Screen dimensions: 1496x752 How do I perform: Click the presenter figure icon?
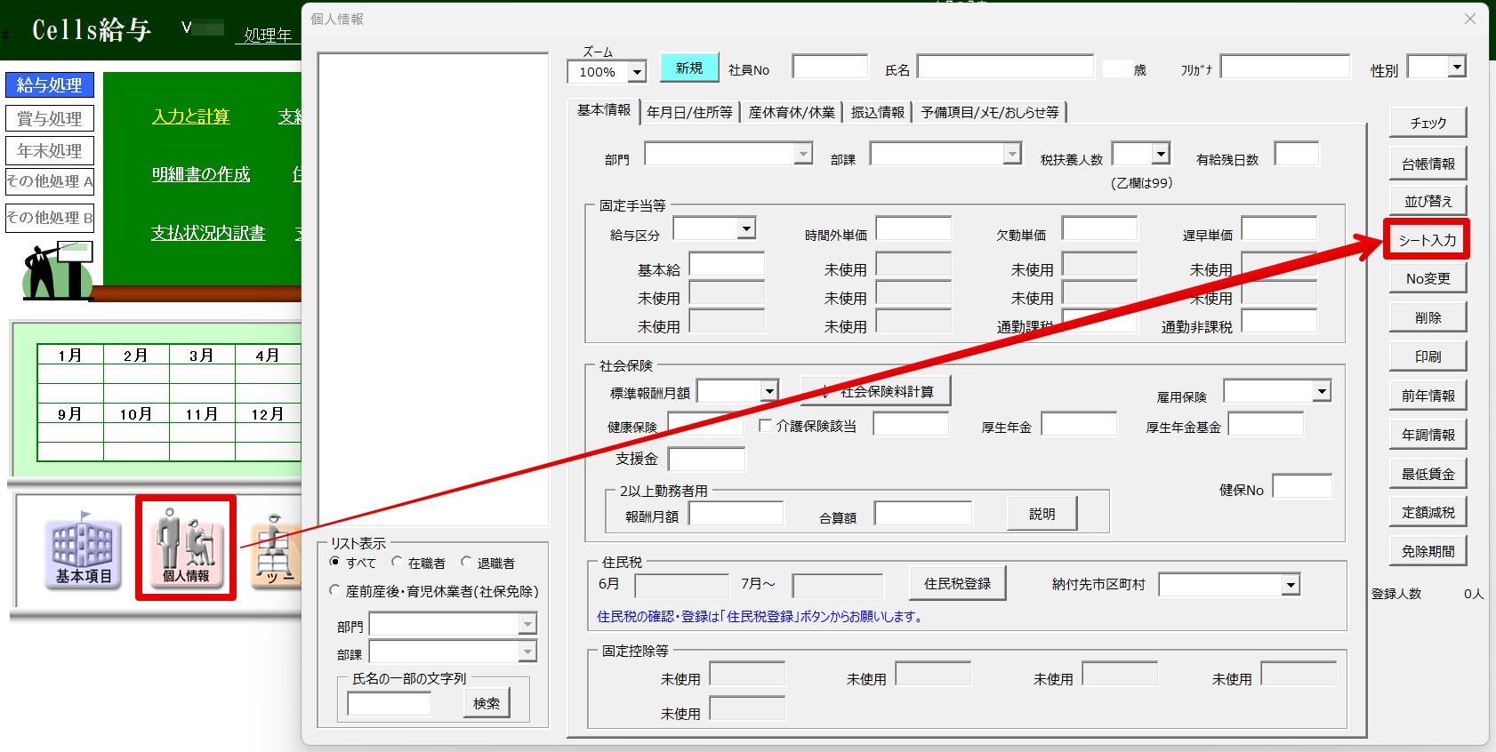(x=57, y=270)
